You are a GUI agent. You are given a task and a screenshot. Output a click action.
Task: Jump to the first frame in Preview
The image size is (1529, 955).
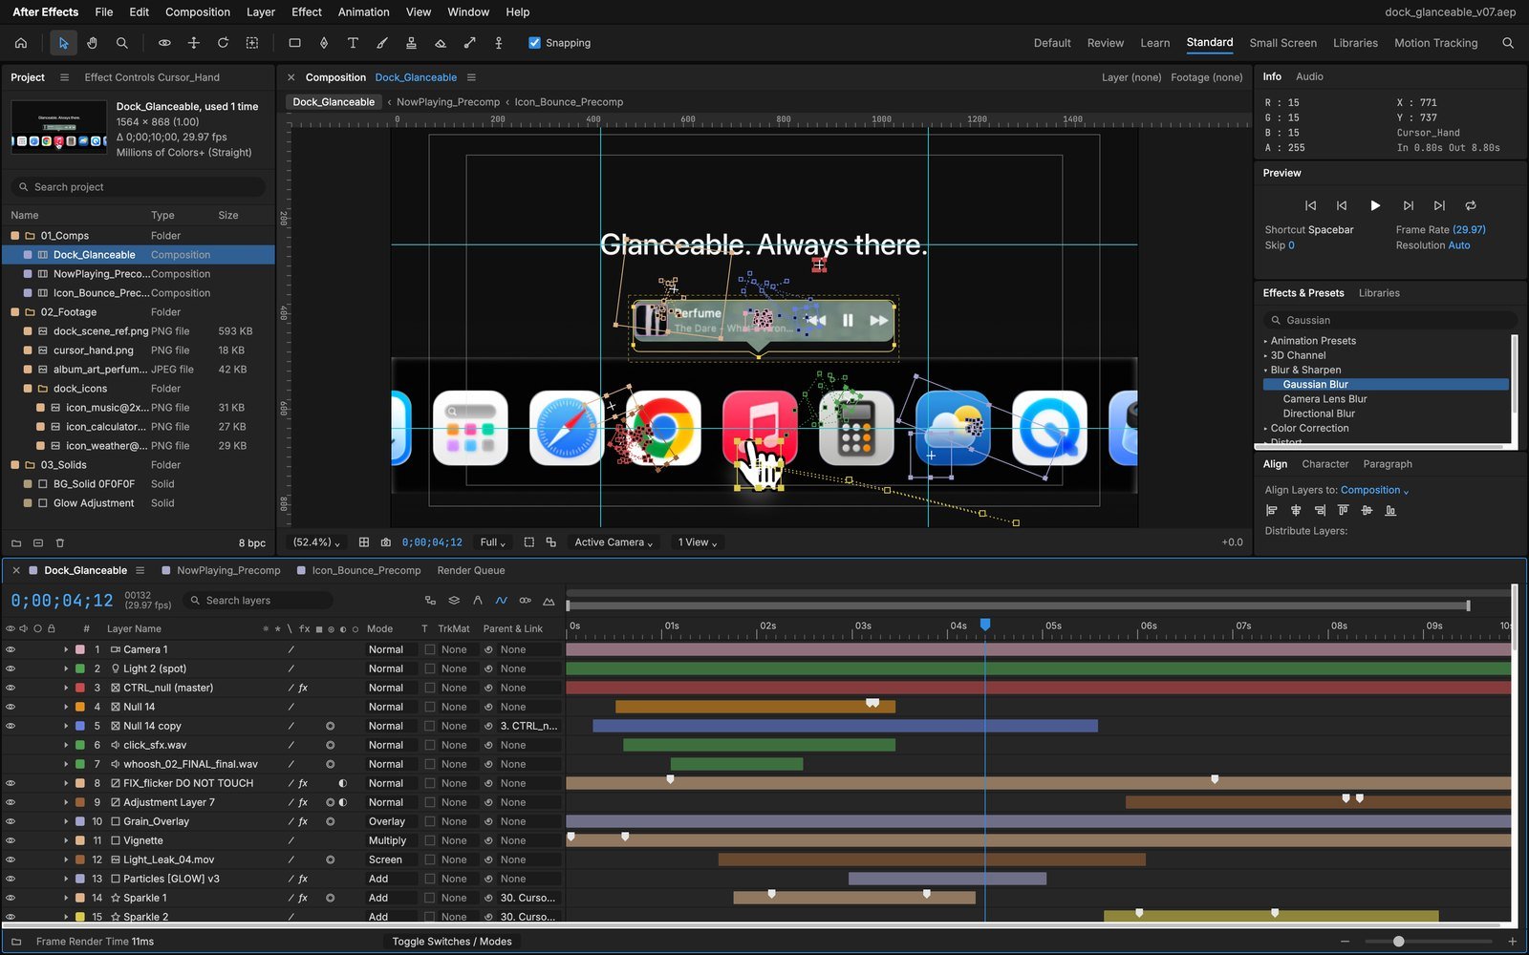(1310, 205)
